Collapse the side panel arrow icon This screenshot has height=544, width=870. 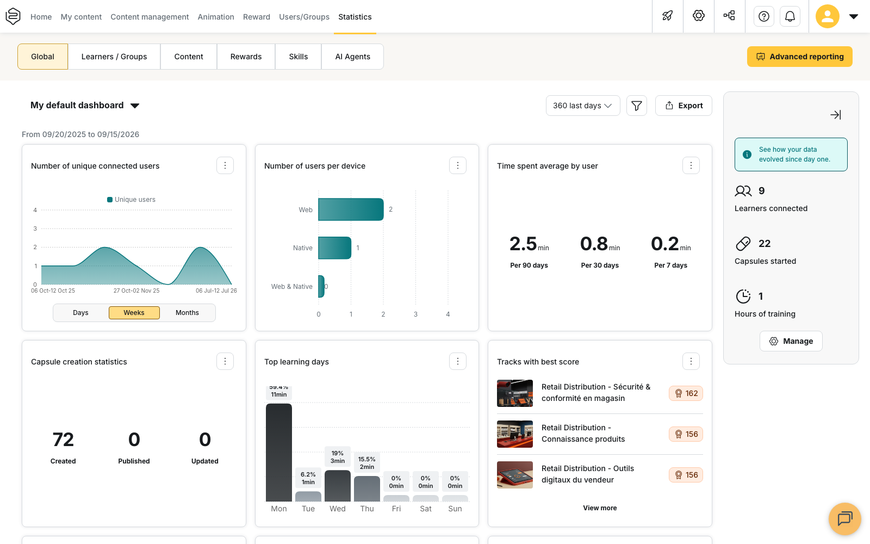(x=836, y=115)
